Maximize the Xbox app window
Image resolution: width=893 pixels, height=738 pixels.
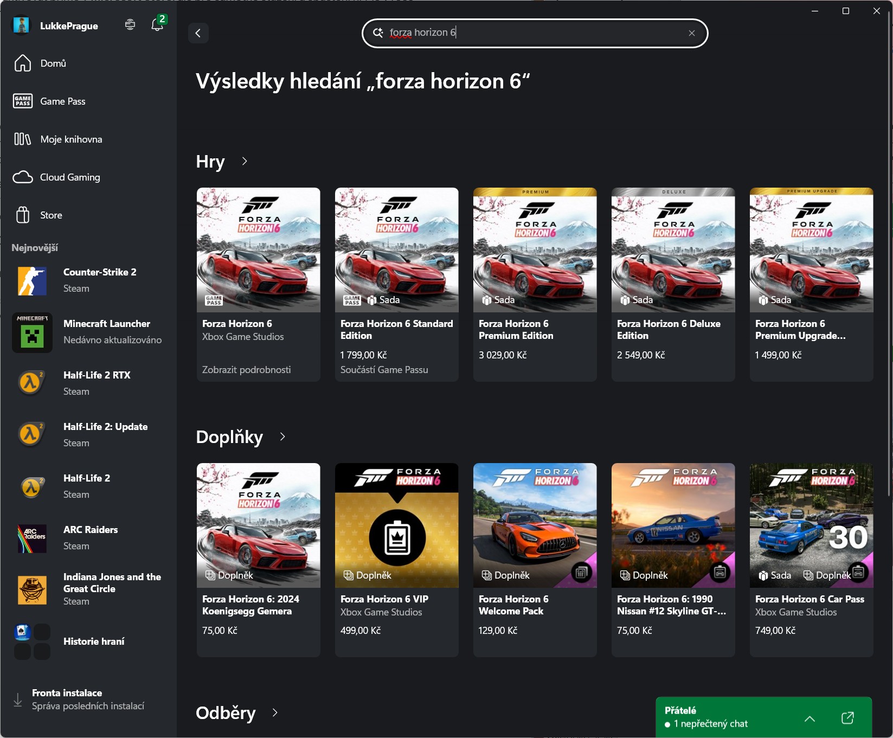click(846, 11)
